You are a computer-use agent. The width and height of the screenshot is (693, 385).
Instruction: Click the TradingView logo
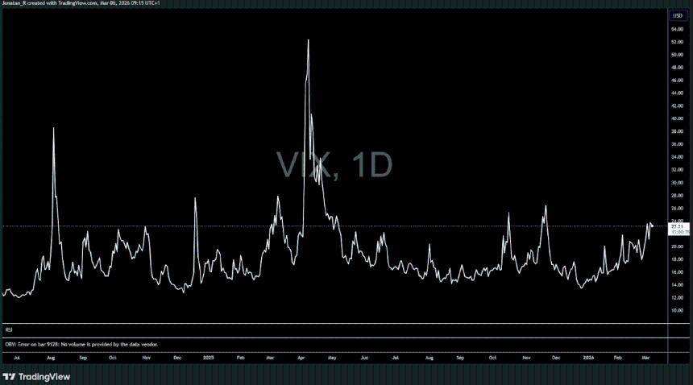[36, 376]
